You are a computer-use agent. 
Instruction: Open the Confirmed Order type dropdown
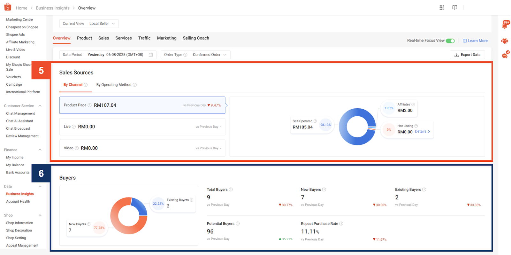pos(210,55)
